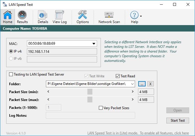Expand the Help dropdown arrow

coord(141,16)
